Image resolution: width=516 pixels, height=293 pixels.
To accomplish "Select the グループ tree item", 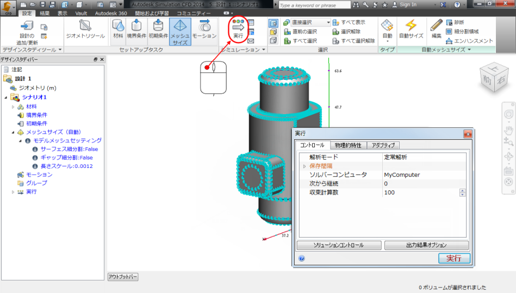I will pyautogui.click(x=36, y=183).
